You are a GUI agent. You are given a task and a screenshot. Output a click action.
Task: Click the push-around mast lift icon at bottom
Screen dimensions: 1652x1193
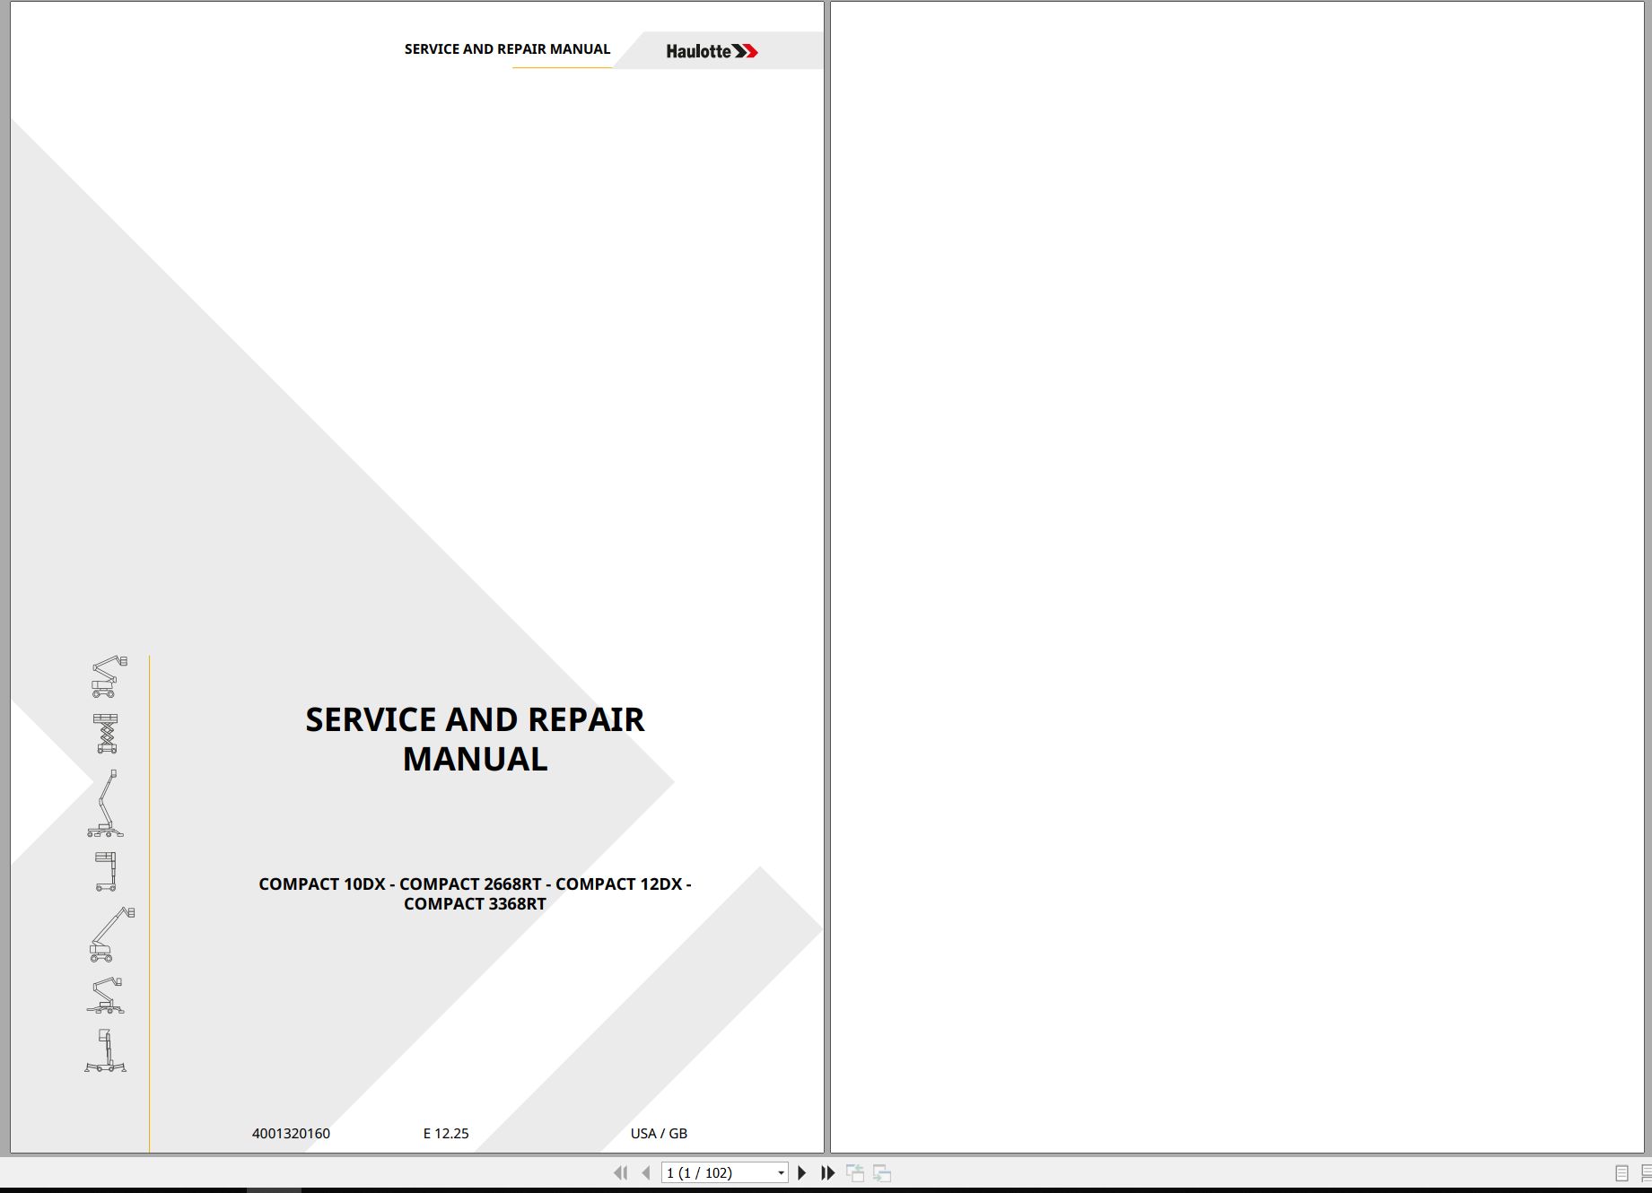coord(106,1050)
